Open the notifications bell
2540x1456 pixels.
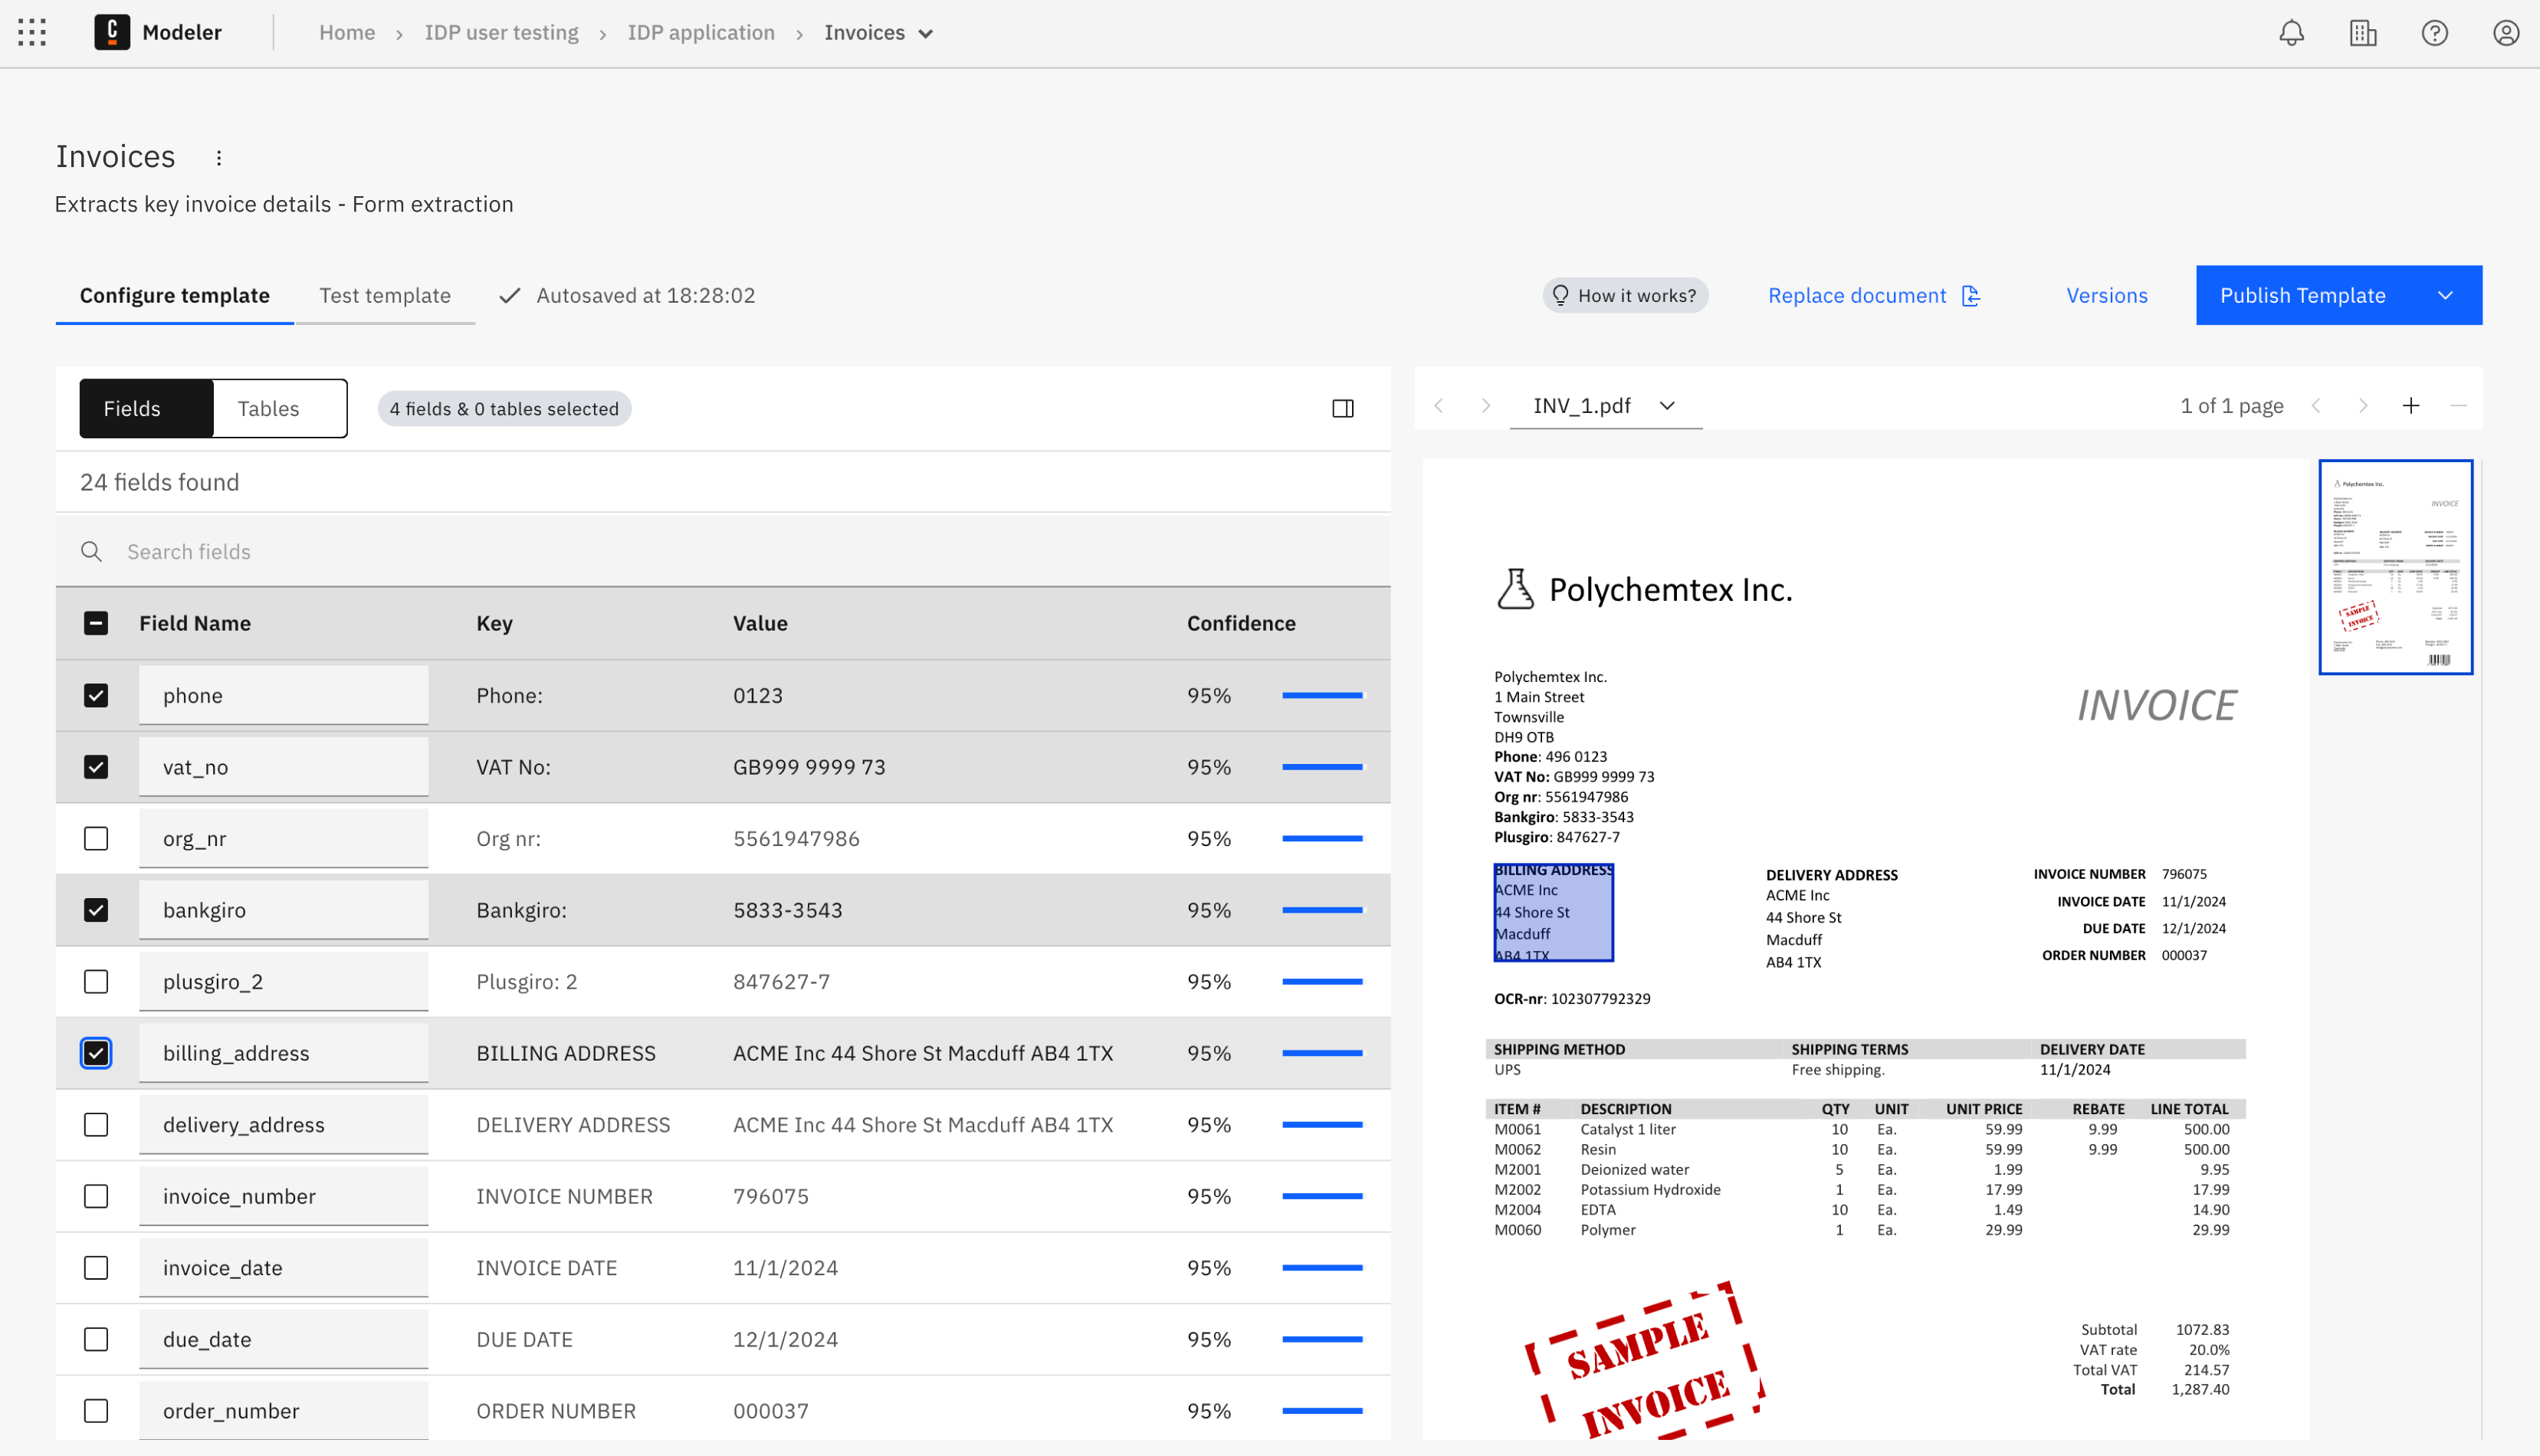click(2291, 33)
